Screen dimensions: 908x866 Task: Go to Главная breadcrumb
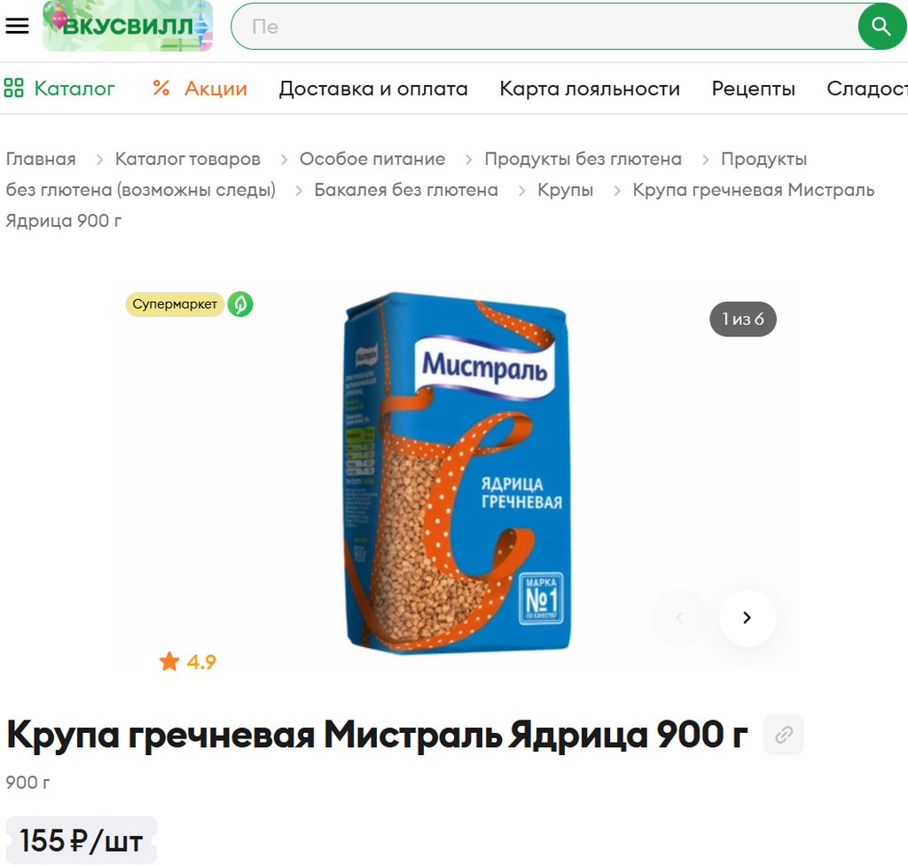(x=41, y=159)
